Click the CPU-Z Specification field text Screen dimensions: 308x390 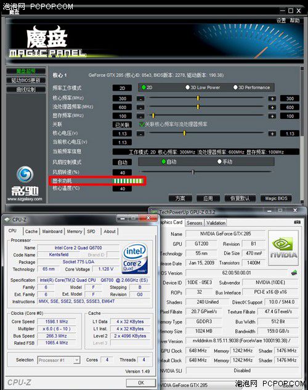(x=94, y=280)
